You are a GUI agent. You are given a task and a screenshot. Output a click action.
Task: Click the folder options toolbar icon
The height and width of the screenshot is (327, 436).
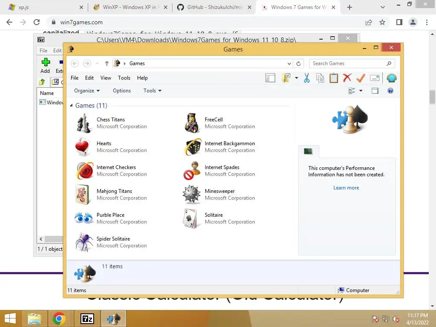(286, 78)
